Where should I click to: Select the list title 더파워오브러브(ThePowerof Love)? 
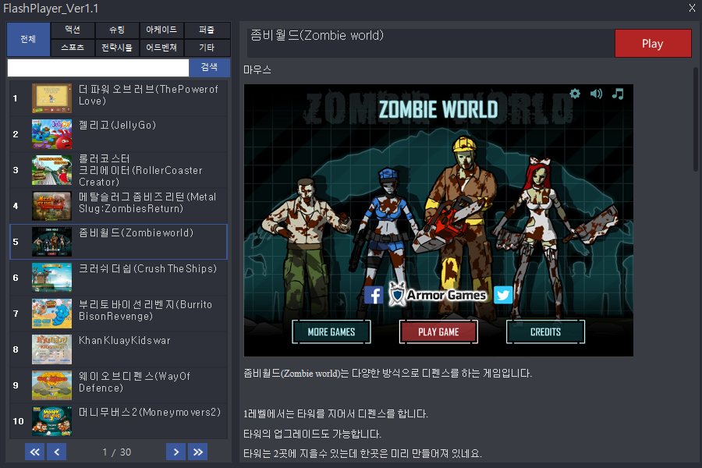click(148, 95)
